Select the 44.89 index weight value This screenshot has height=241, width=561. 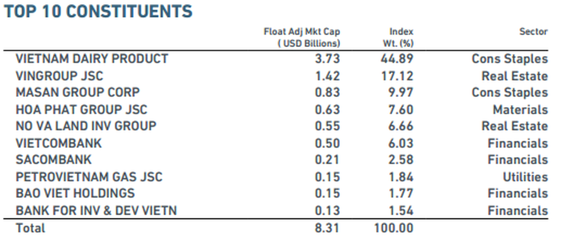(x=397, y=59)
